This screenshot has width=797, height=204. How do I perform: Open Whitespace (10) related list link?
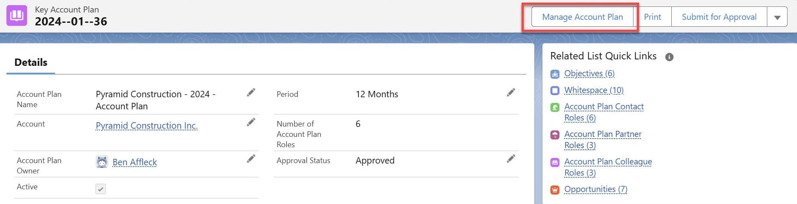pos(594,90)
